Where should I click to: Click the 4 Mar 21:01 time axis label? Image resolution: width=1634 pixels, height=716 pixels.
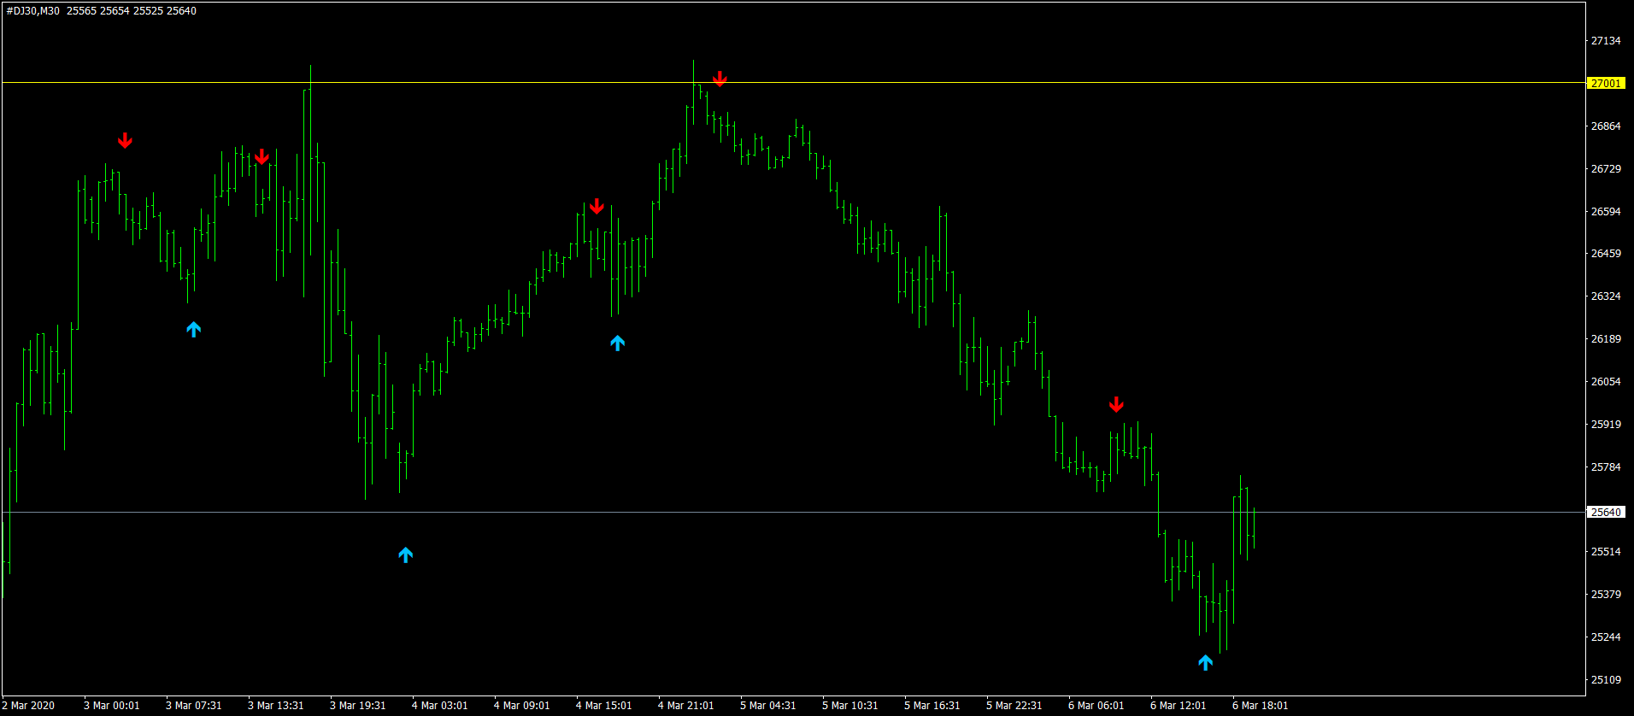[x=685, y=706]
